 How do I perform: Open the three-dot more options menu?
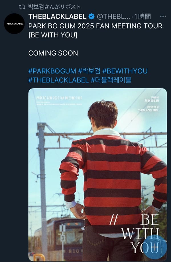tap(163, 17)
